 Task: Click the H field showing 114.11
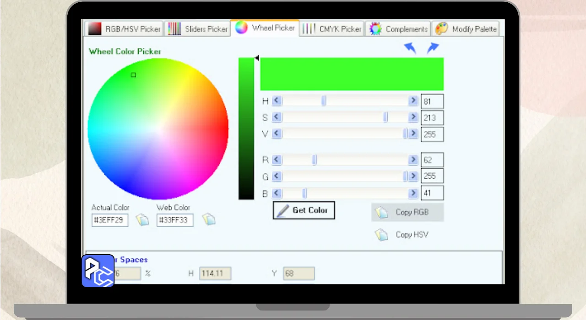[215, 273]
